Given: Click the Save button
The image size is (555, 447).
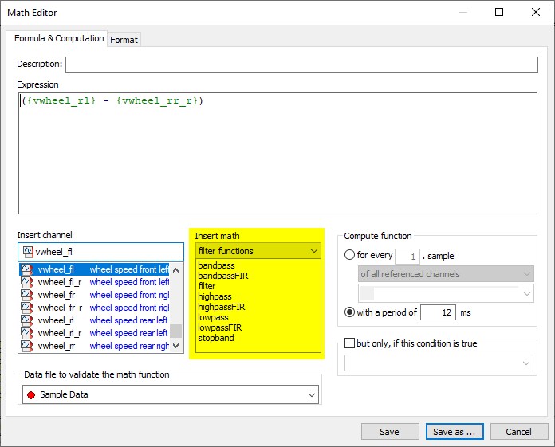Looking at the screenshot, I should (x=390, y=432).
